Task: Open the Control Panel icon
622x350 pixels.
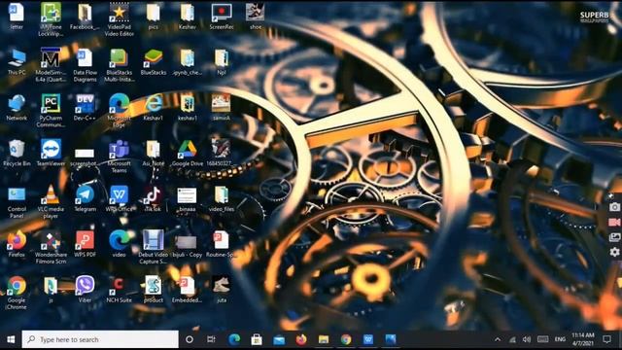Action: 17,201
